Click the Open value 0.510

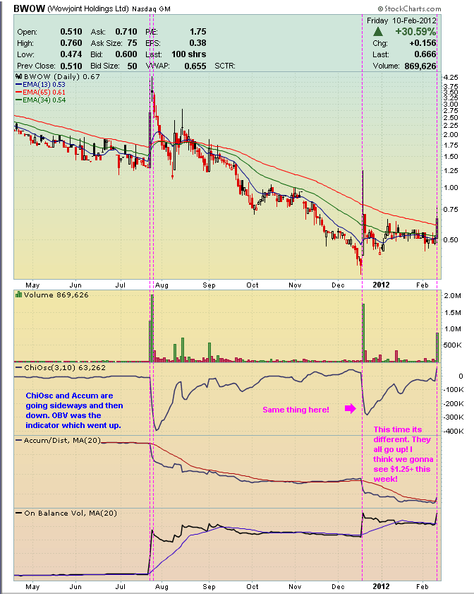71,32
